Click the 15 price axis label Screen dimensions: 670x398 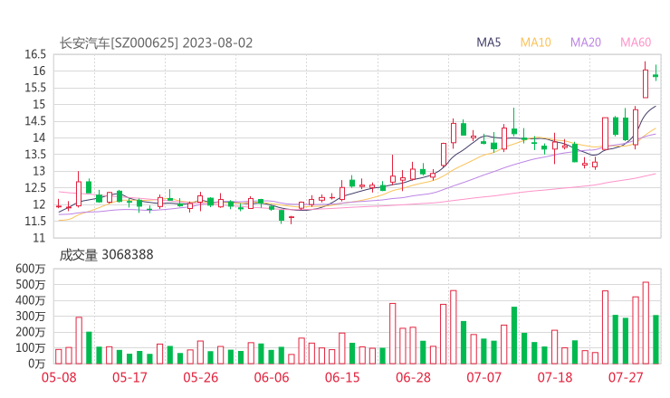click(39, 105)
